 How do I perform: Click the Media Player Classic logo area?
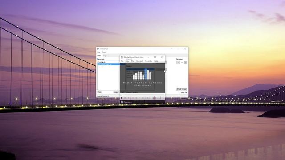click(x=142, y=78)
